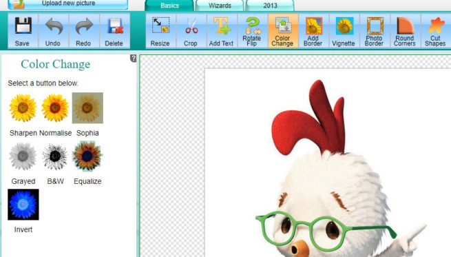Apply the Invert blue flower effect
The width and height of the screenshot is (451, 257).
23,205
